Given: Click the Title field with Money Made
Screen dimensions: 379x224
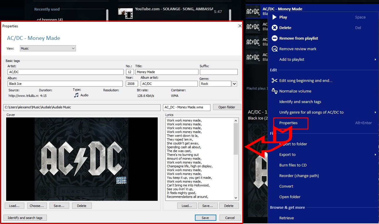Looking at the screenshot, I should pos(167,72).
